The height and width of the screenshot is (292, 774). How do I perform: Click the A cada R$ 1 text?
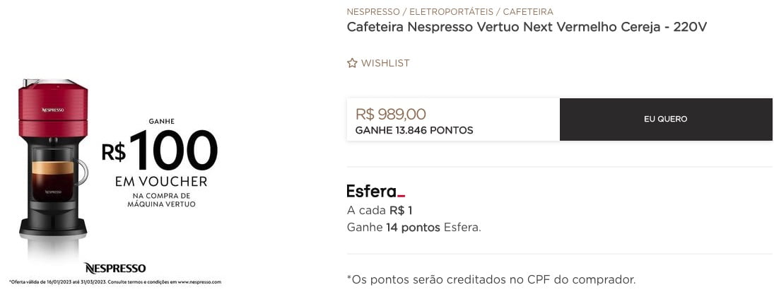379,210
